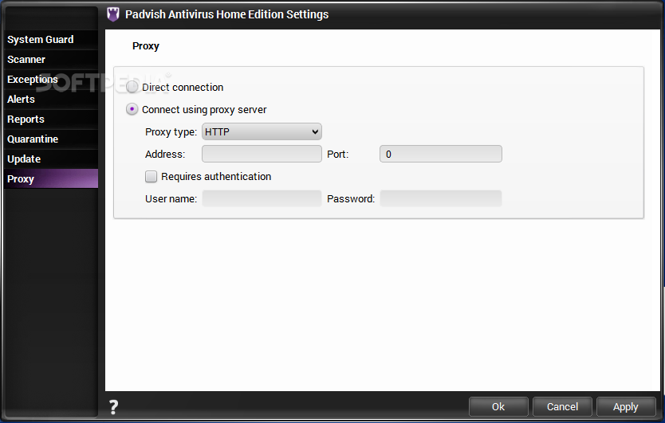Open the Reports settings section

point(51,119)
